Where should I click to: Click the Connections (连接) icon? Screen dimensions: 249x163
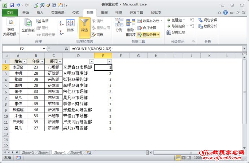click(39, 21)
